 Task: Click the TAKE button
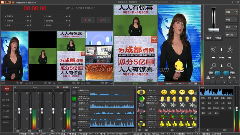click(218, 38)
